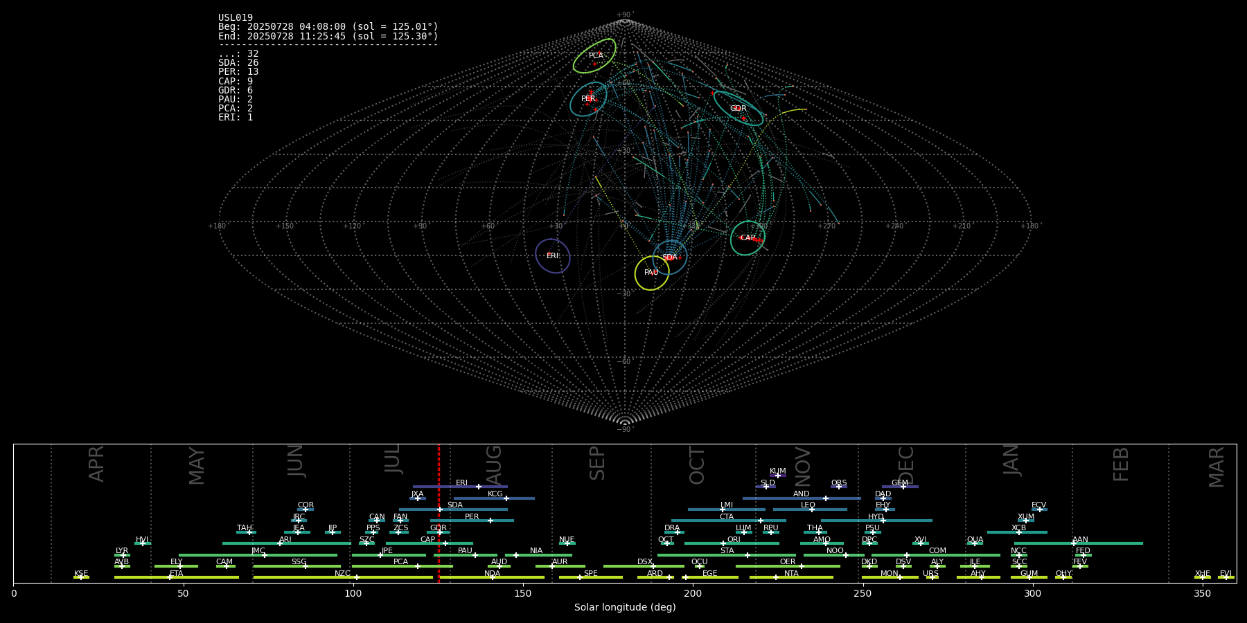This screenshot has height=623, width=1247.
Task: Click the KCG shower label in timeline
Action: [x=495, y=494]
